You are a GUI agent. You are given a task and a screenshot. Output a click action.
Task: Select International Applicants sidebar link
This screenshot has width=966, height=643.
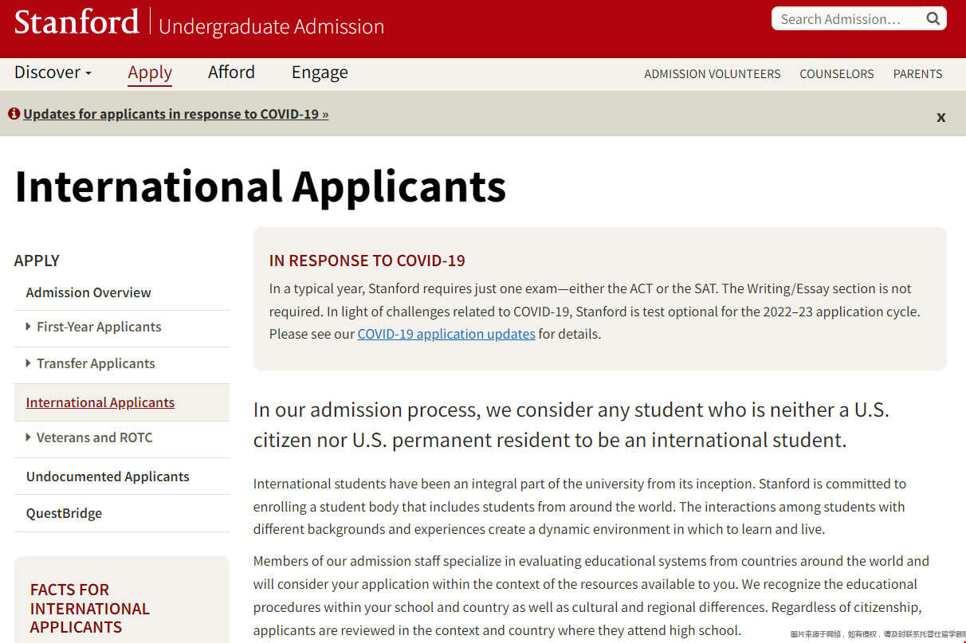point(100,402)
